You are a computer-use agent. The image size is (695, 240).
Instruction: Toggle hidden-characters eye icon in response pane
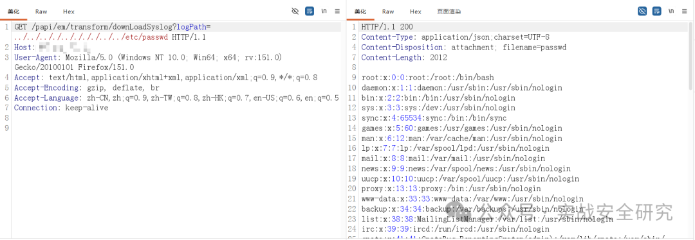point(642,11)
